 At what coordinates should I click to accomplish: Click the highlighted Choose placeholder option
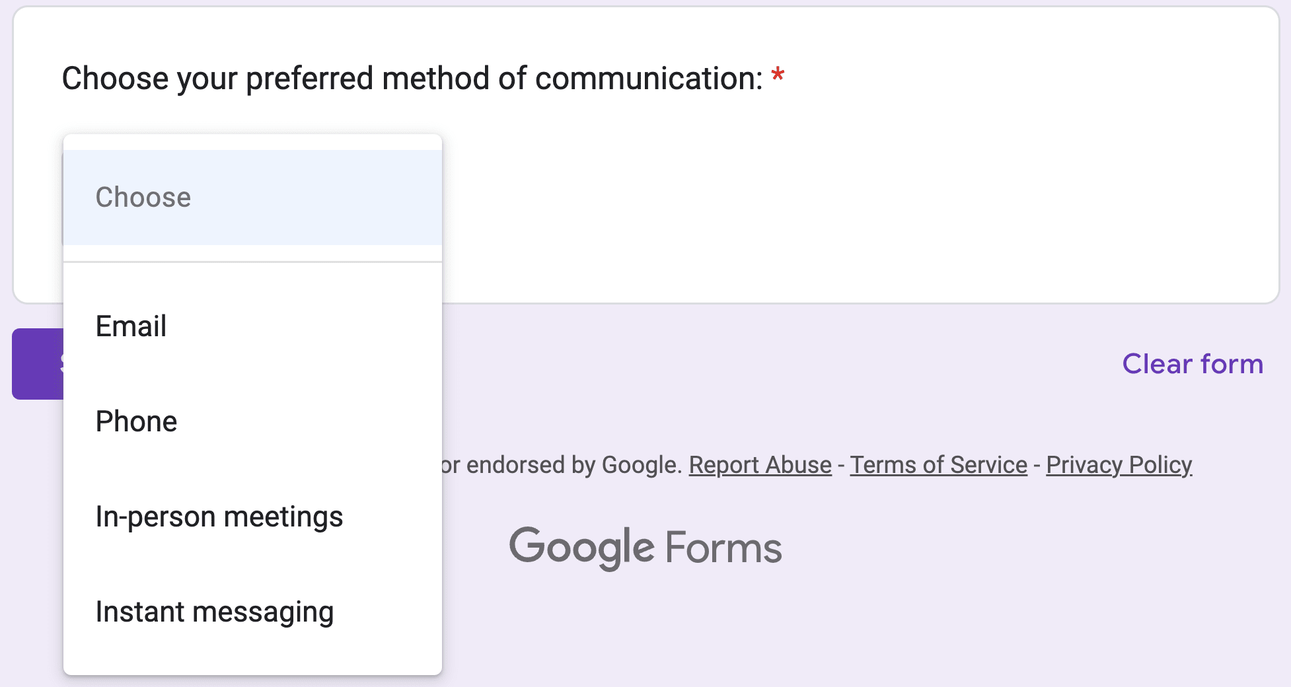click(143, 196)
